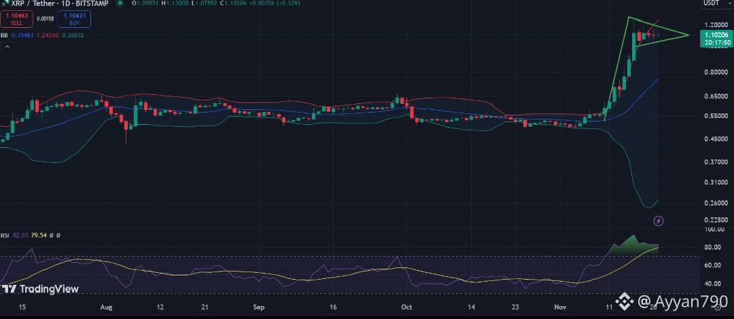
Task: Click the green market status dot
Action: [x=120, y=3]
